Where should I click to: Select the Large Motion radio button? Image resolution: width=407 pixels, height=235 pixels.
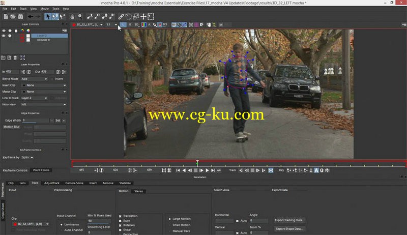(170, 219)
